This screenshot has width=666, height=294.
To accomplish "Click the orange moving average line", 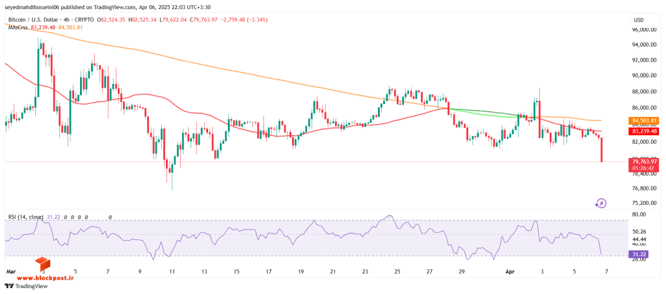I will pos(213,65).
